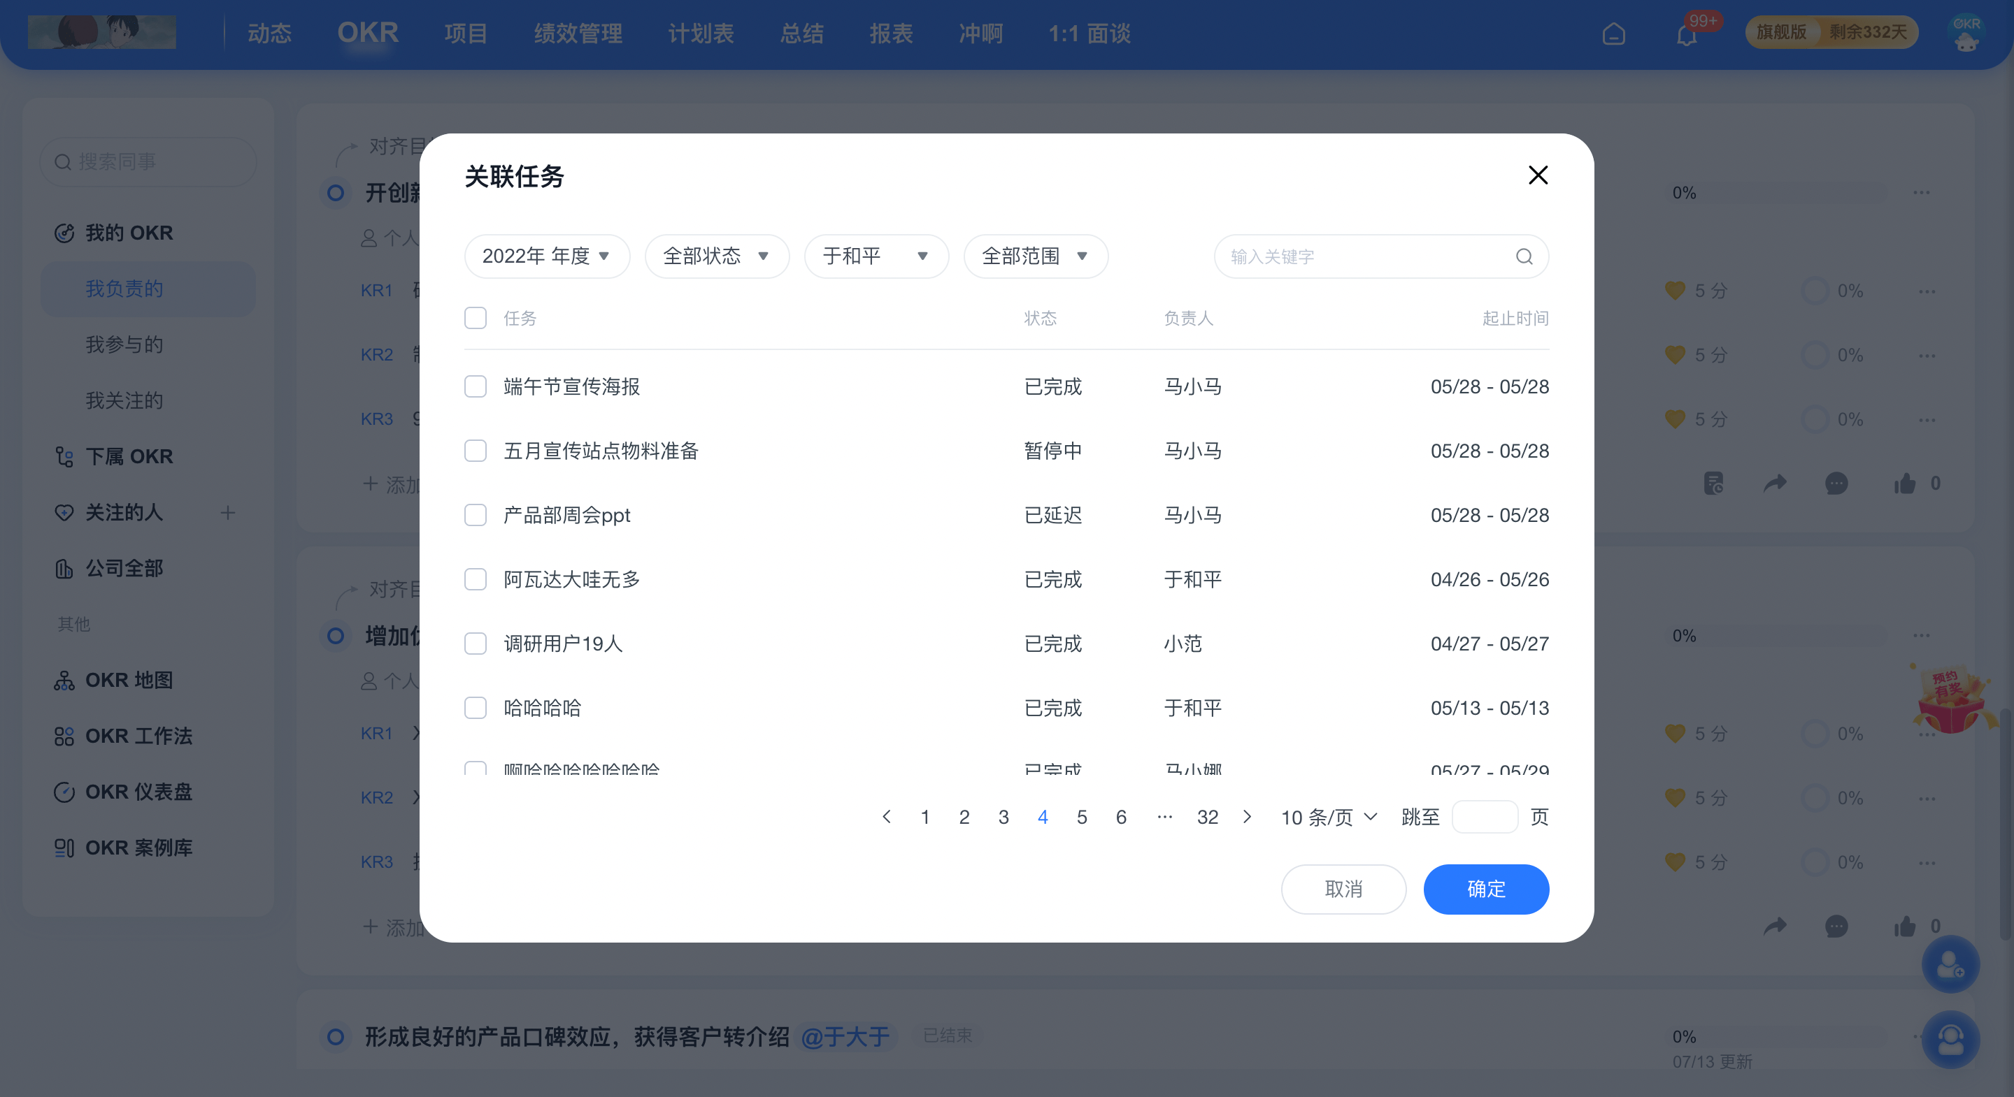Open 我参与的 in sidebar
Screen dimensions: 2014x1097
pyautogui.click(x=124, y=344)
